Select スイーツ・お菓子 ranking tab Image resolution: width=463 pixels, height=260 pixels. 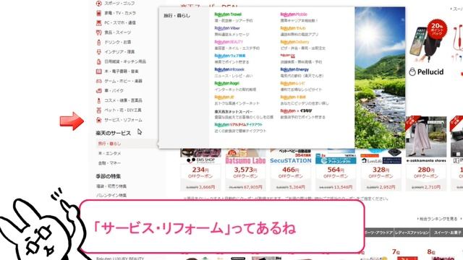coord(447,233)
